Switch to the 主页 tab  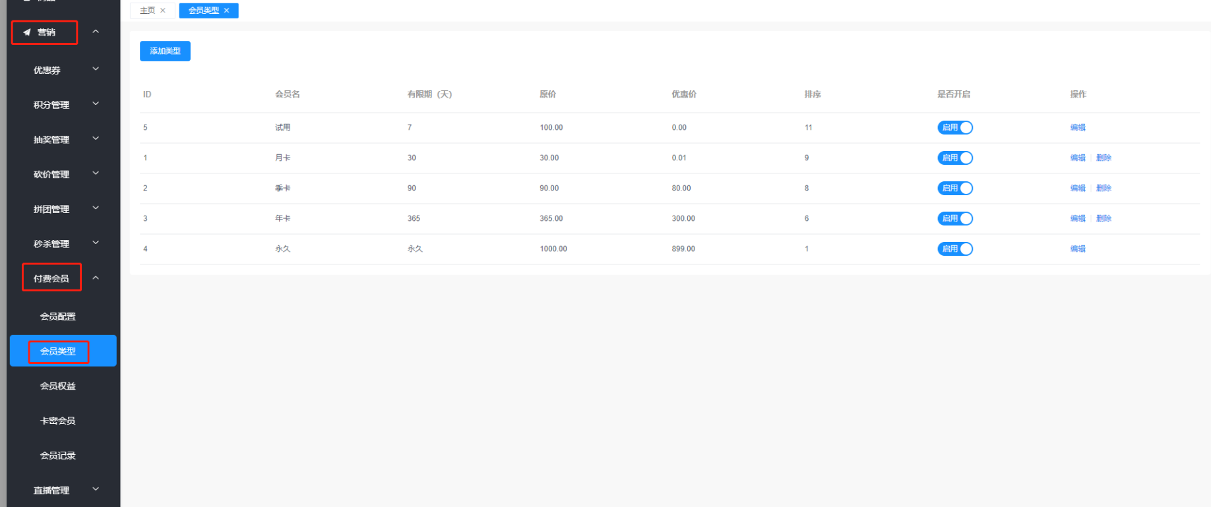(148, 11)
